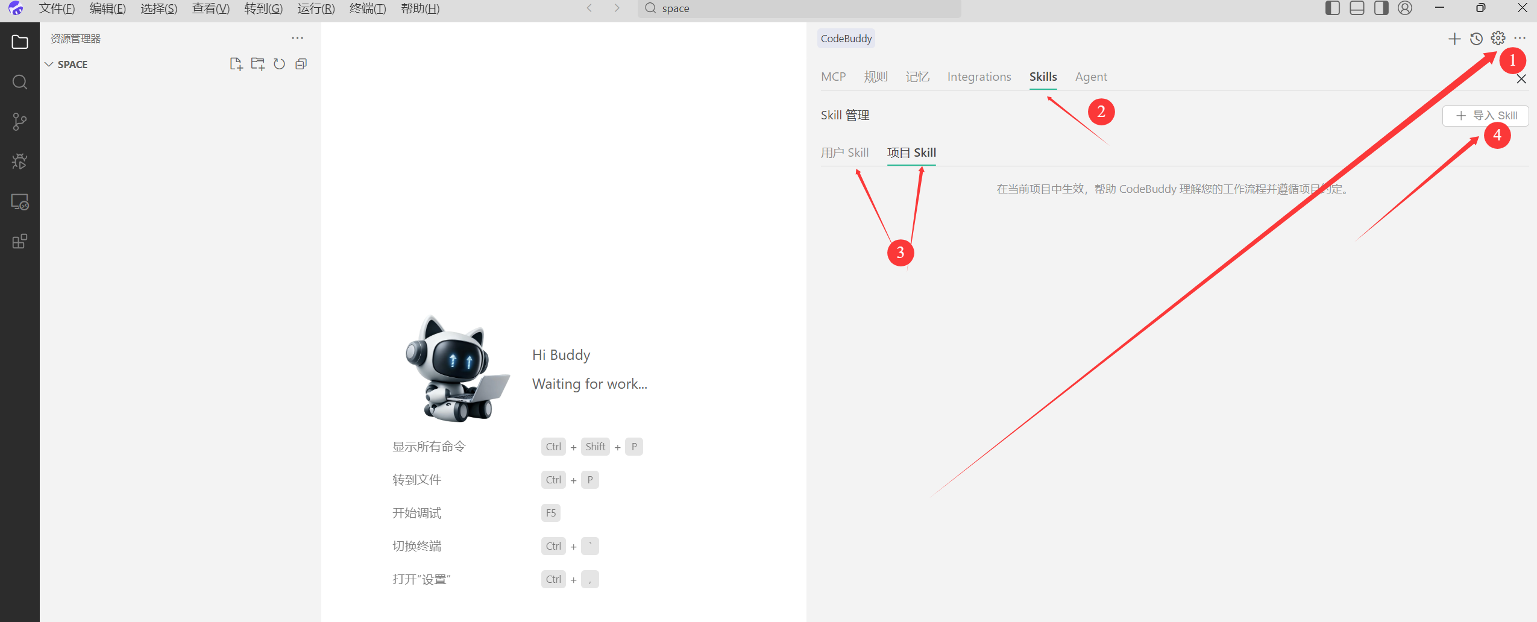Open explorer panel more actions menu

point(298,38)
